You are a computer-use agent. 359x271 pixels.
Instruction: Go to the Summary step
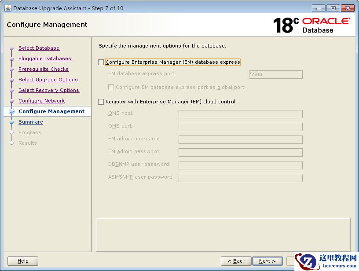click(31, 122)
